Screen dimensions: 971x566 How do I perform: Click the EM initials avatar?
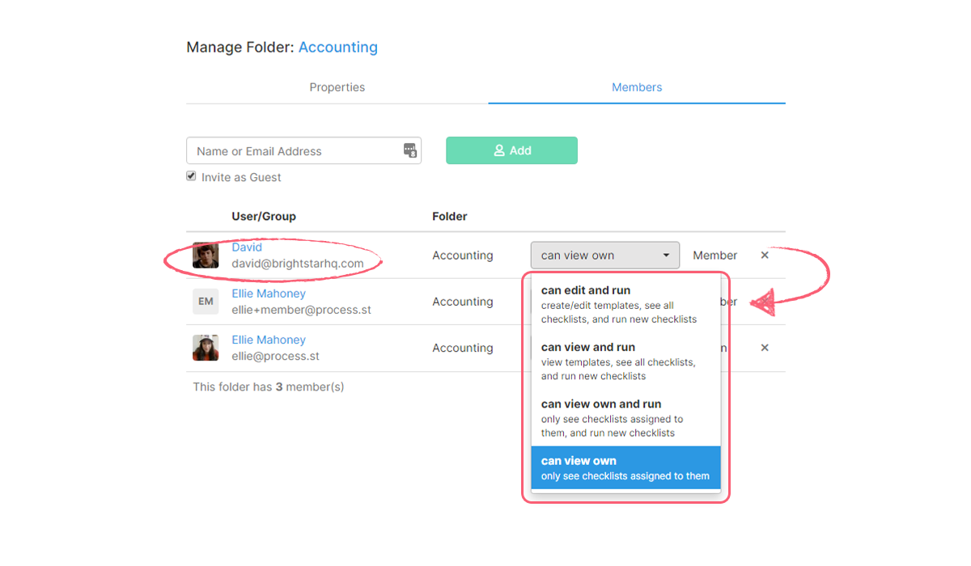pyautogui.click(x=206, y=302)
